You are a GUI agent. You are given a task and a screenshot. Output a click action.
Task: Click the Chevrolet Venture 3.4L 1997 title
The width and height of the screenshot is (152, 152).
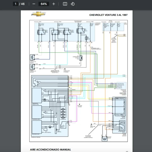(108, 15)
